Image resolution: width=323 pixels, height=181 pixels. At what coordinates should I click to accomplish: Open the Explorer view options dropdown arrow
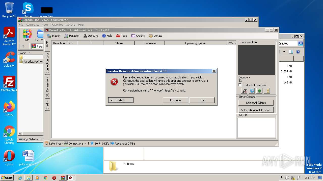284,52
